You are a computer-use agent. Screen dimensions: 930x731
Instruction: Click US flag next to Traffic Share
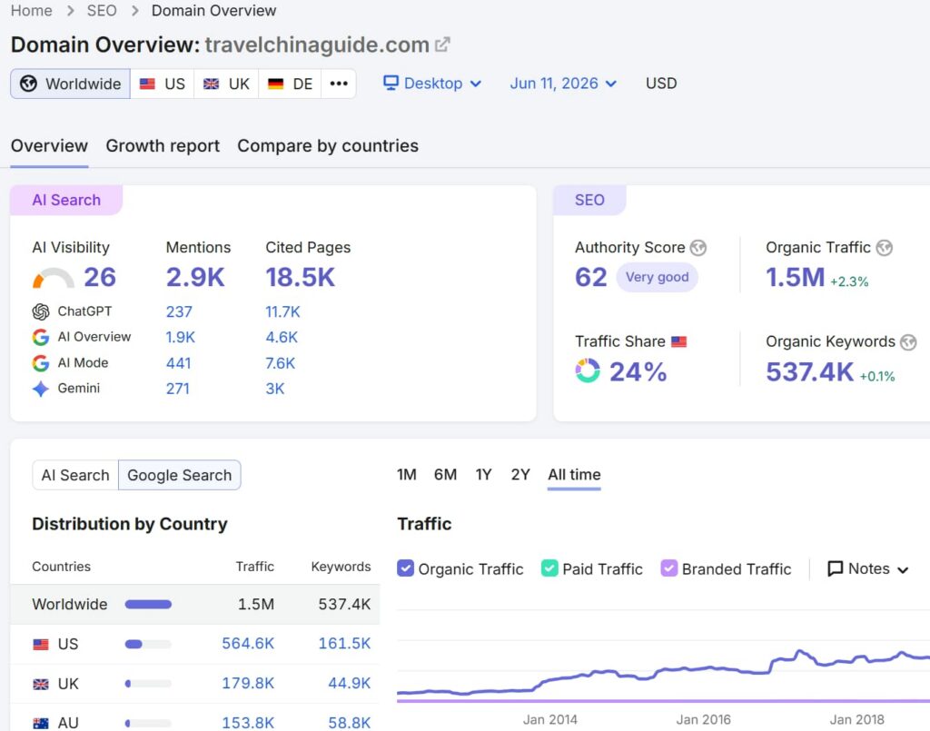(x=678, y=341)
